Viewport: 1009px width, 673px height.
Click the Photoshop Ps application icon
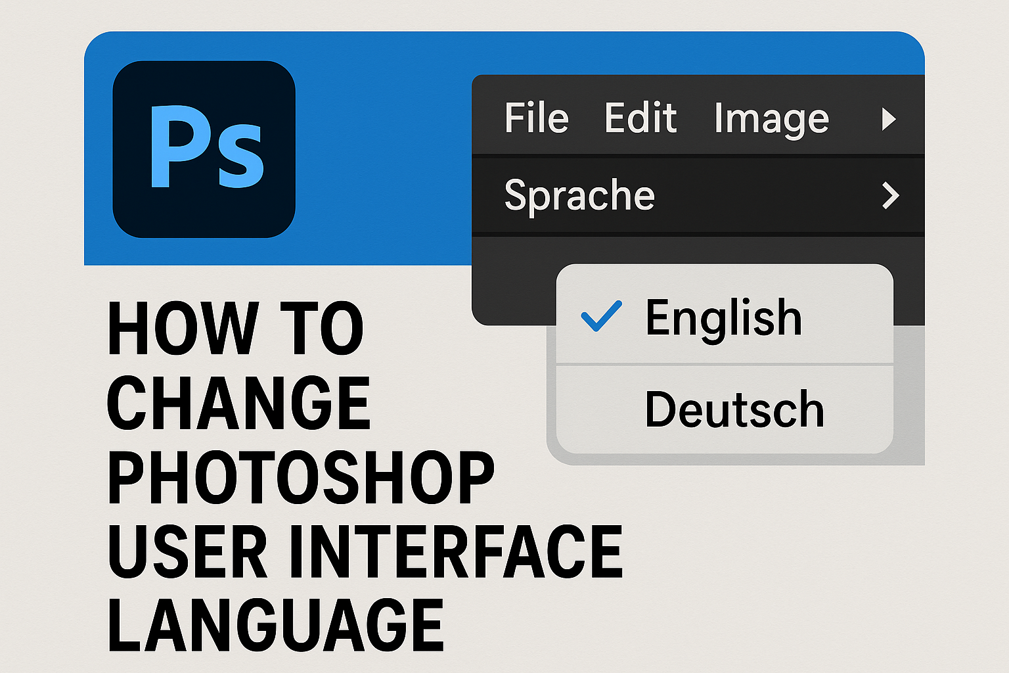pyautogui.click(x=202, y=148)
